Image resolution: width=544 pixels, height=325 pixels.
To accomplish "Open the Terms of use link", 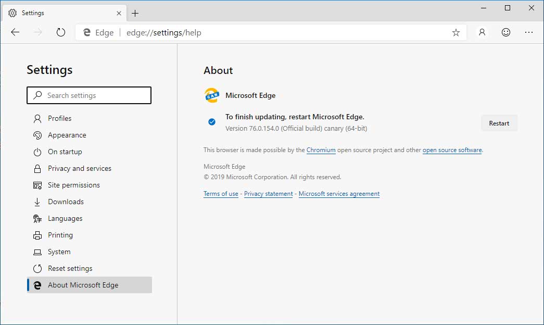I will point(221,194).
